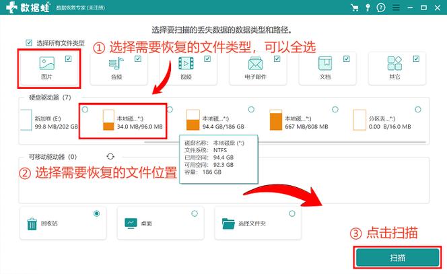Select the 视频 video type icon
447x274 pixels.
click(186, 63)
